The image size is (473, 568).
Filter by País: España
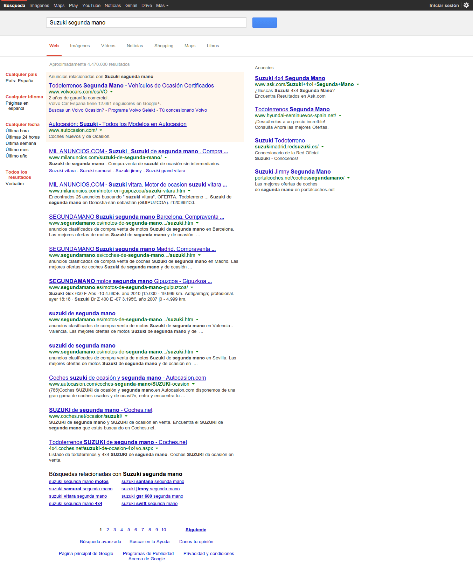[19, 81]
